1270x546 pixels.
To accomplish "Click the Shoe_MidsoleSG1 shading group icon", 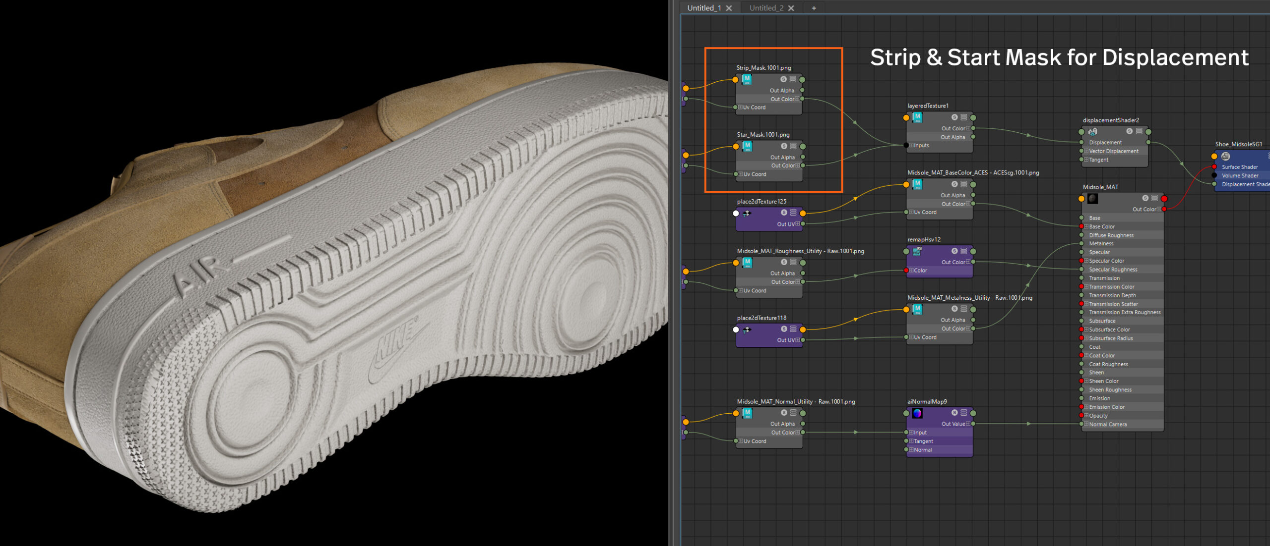I will pyautogui.click(x=1225, y=157).
